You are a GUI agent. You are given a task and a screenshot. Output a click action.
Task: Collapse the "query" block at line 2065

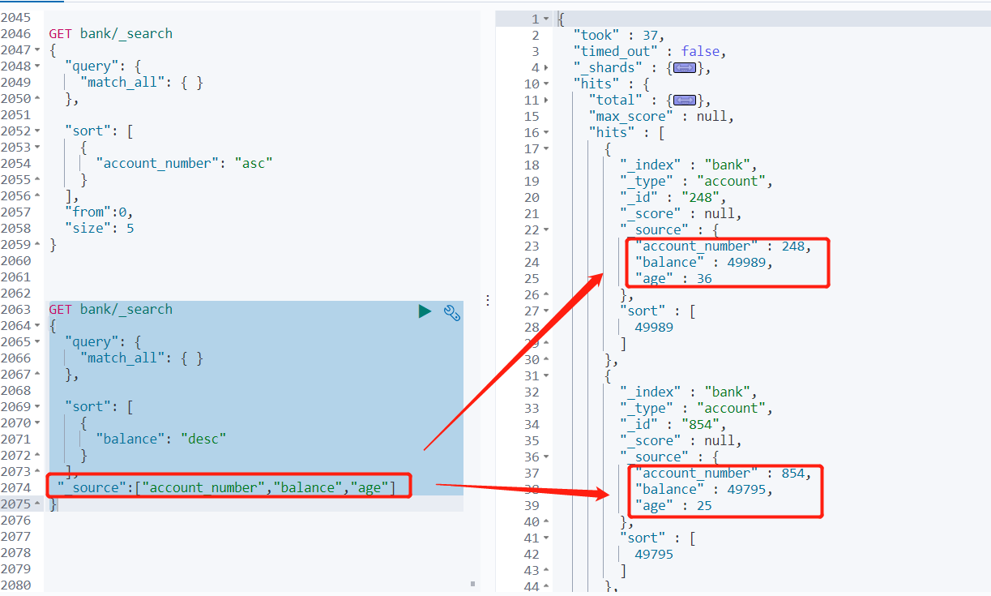(x=37, y=342)
